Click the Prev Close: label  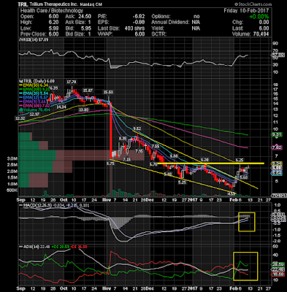(33, 34)
